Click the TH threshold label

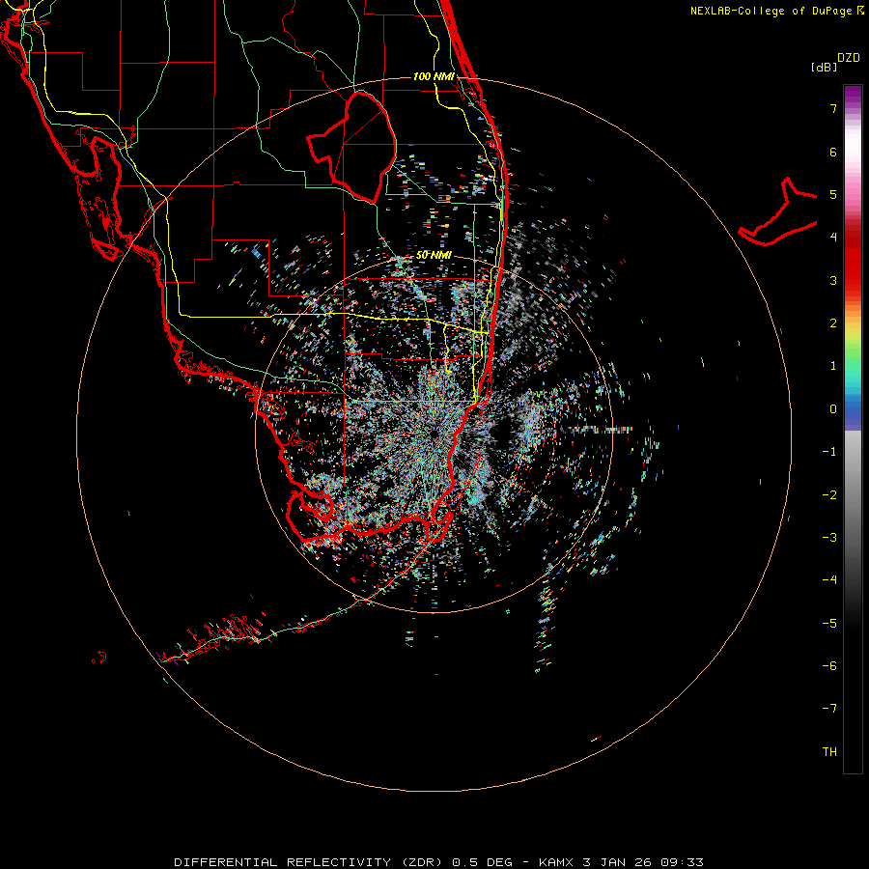pos(829,752)
